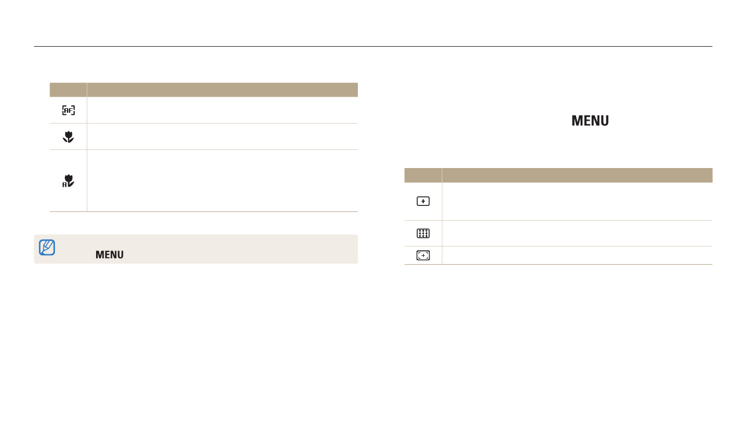The image size is (747, 436).
Task: Choose the Auto Macro tulip icon
Action: point(69,181)
